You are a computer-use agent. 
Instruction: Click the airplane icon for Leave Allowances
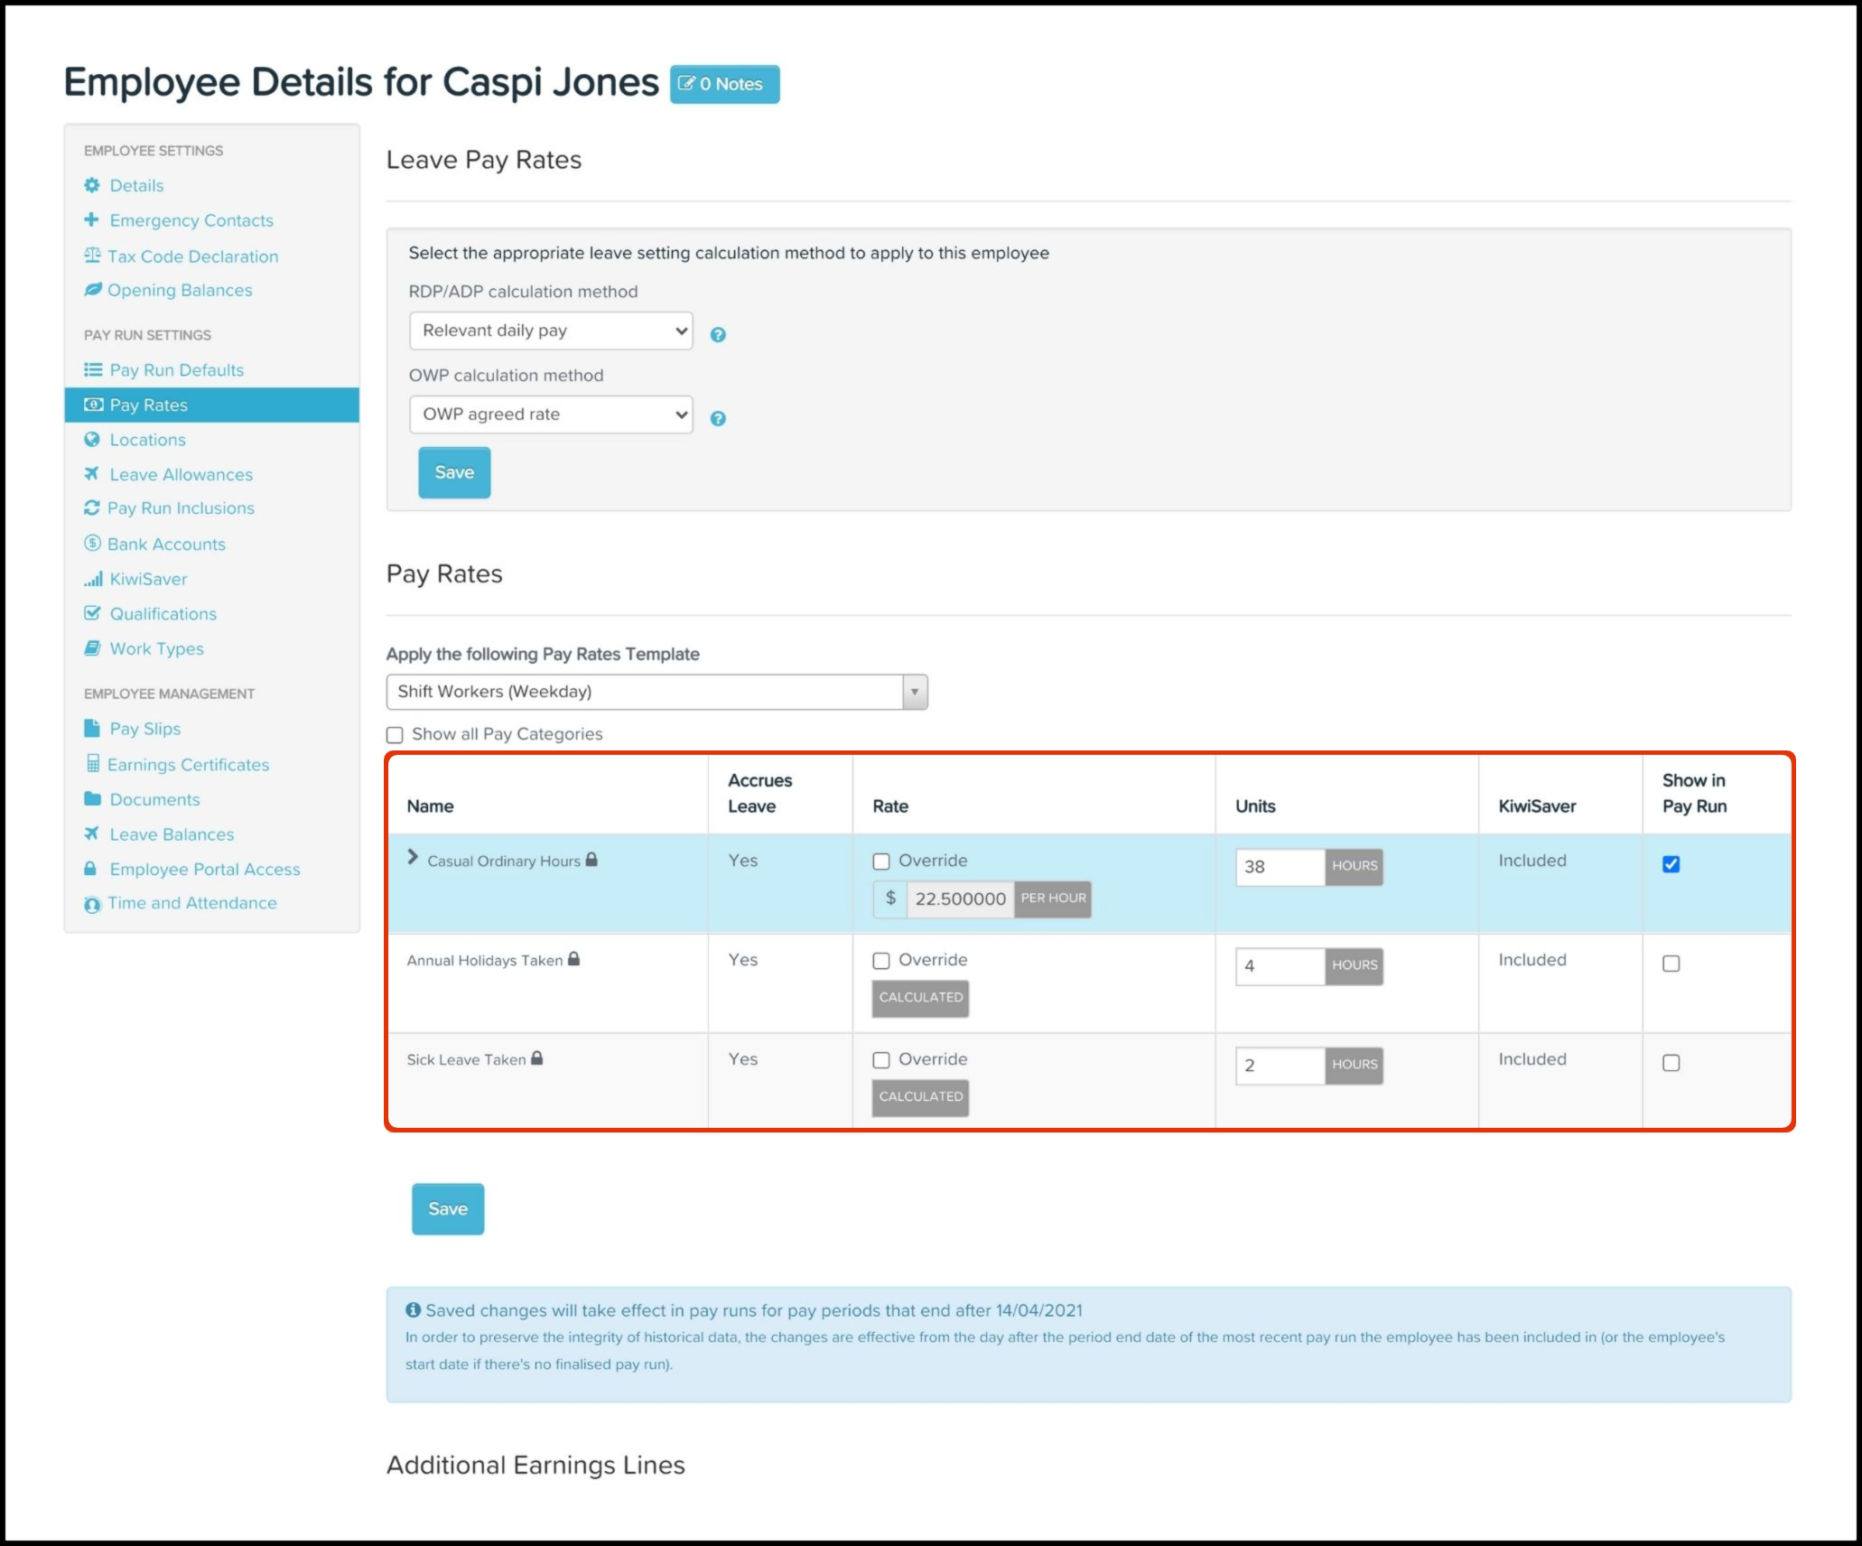point(91,474)
